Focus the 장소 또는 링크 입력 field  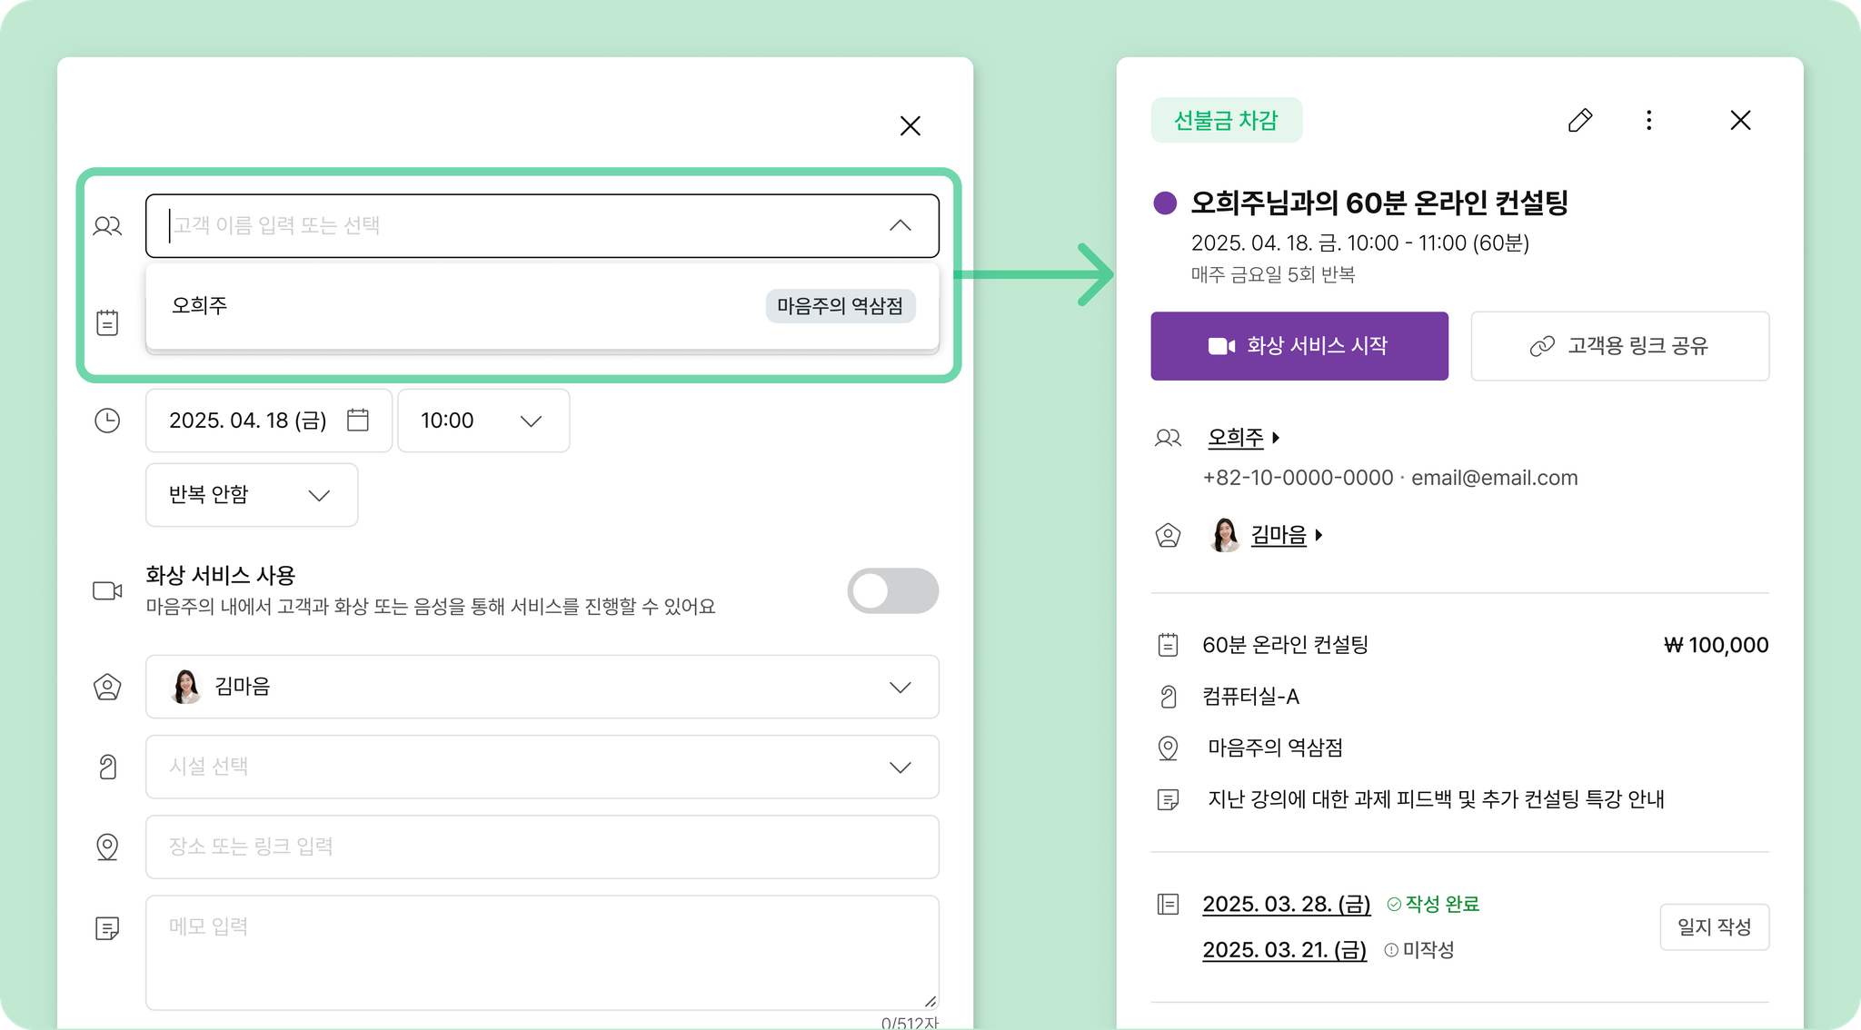click(542, 847)
